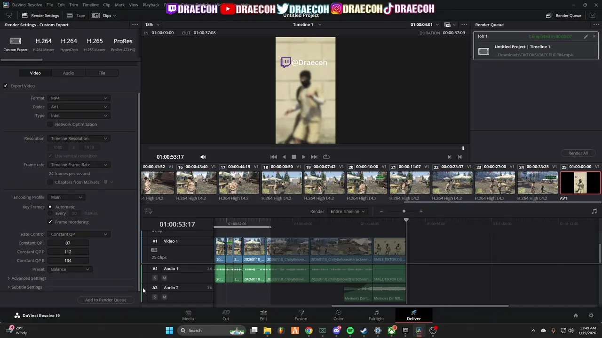Edit Job 1 with pencil icon
602x338 pixels.
click(x=586, y=36)
